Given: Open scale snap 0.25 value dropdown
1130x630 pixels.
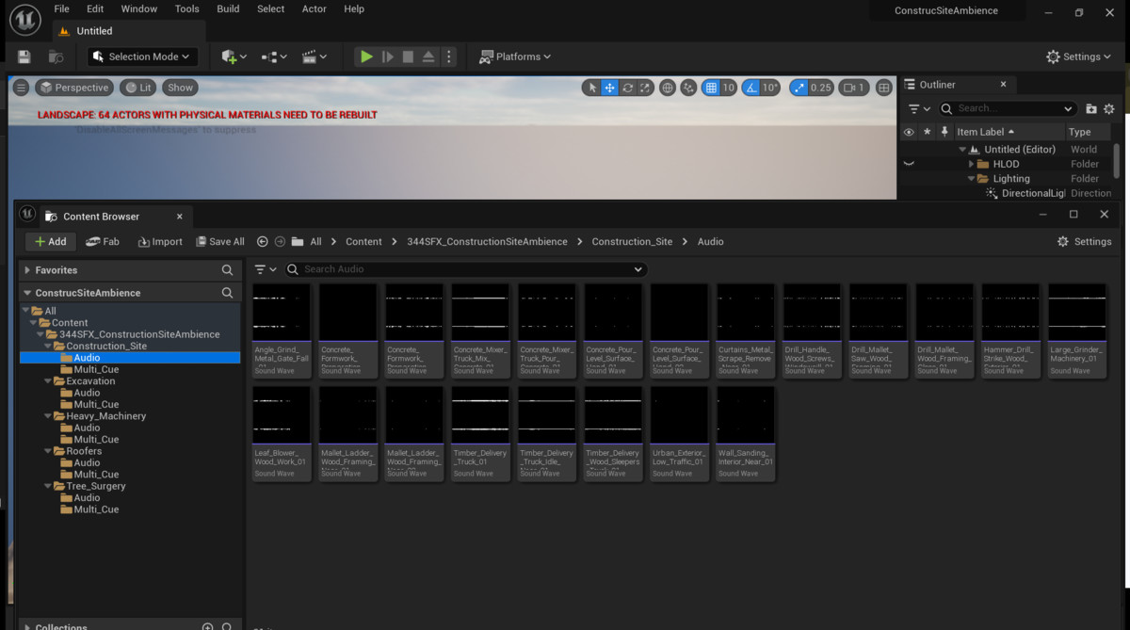Looking at the screenshot, I should point(821,88).
